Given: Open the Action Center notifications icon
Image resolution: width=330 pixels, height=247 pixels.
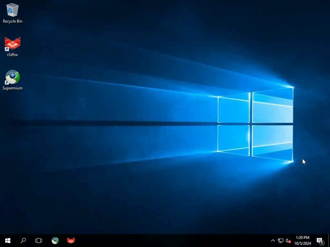Looking at the screenshot, I should point(320,241).
